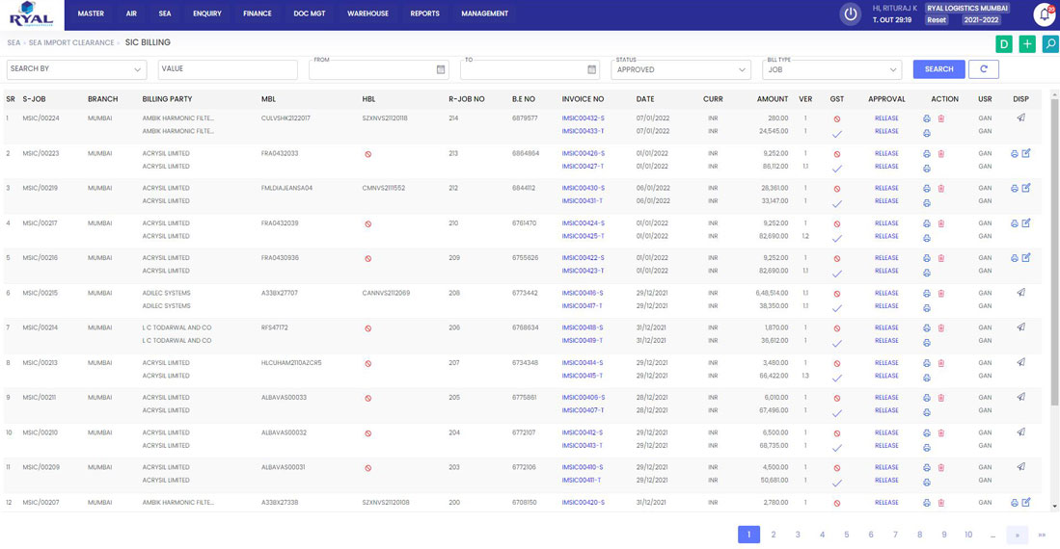Dispatch job MSIC/00214 with paper plane icon
Image resolution: width=1060 pixels, height=549 pixels.
(1020, 327)
